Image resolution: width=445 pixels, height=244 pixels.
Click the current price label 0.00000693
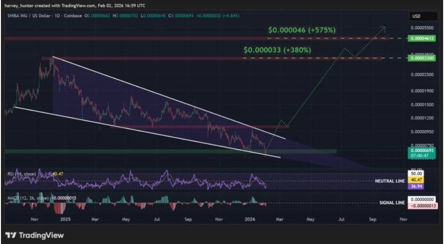coord(422,150)
